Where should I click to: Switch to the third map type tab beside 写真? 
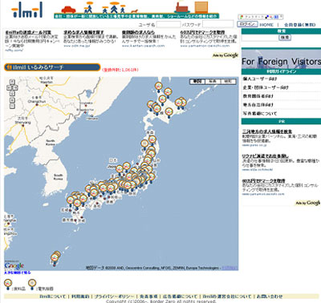click(228, 81)
